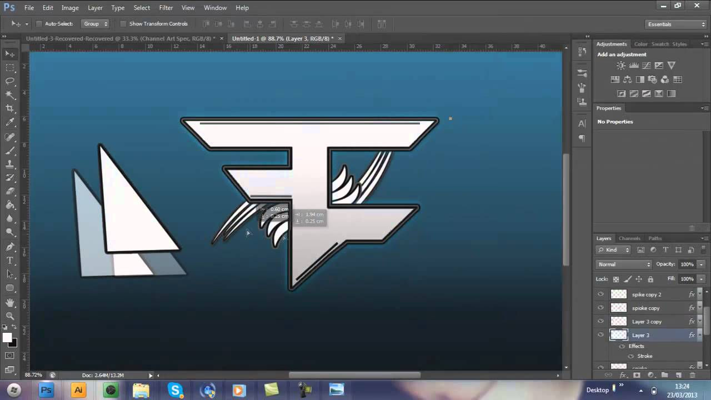Select the Pen tool
The image size is (711, 400).
(x=10, y=247)
